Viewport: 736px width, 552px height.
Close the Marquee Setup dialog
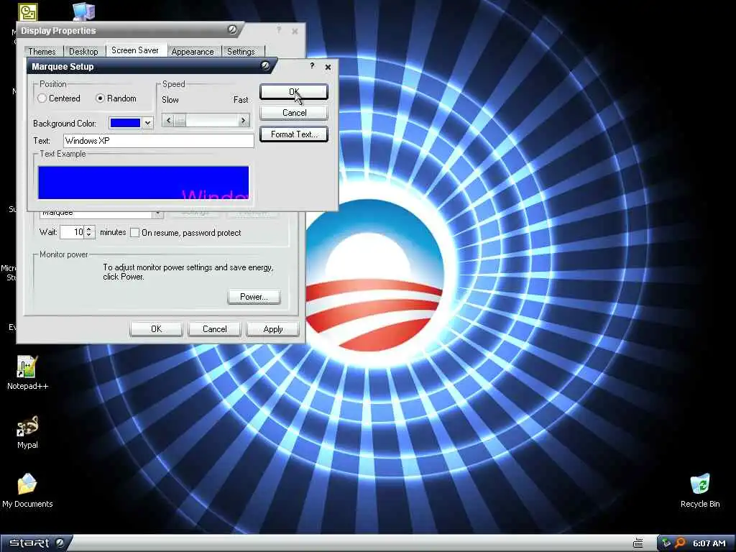point(328,67)
